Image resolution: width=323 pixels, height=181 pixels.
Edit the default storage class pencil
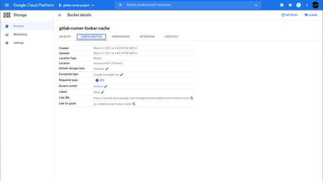[107, 69]
